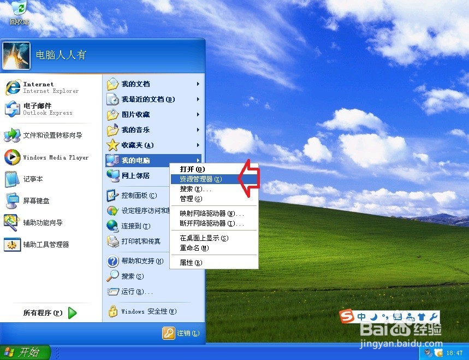
Task: Toggle 中 Chinese/English input mode
Action: click(x=361, y=317)
